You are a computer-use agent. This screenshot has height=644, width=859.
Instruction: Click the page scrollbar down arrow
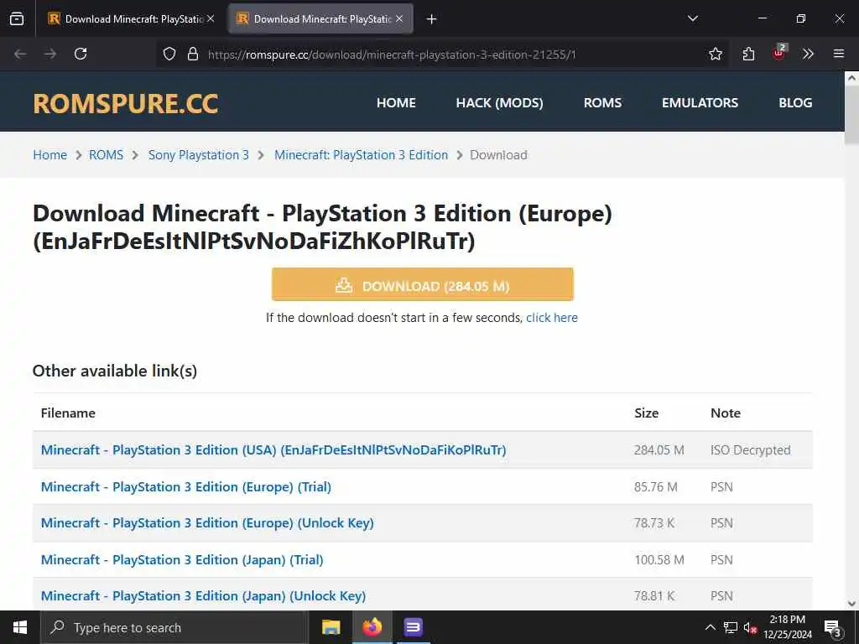(x=851, y=604)
